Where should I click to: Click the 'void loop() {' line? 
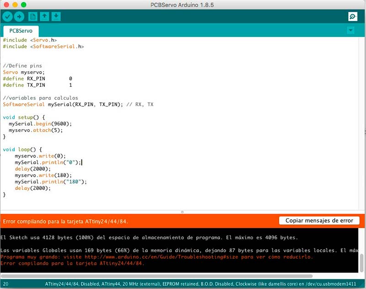22,149
